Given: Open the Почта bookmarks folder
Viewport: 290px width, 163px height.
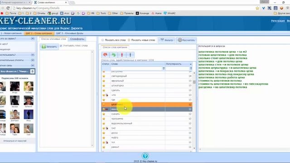Looking at the screenshot, I should click(x=11, y=13).
